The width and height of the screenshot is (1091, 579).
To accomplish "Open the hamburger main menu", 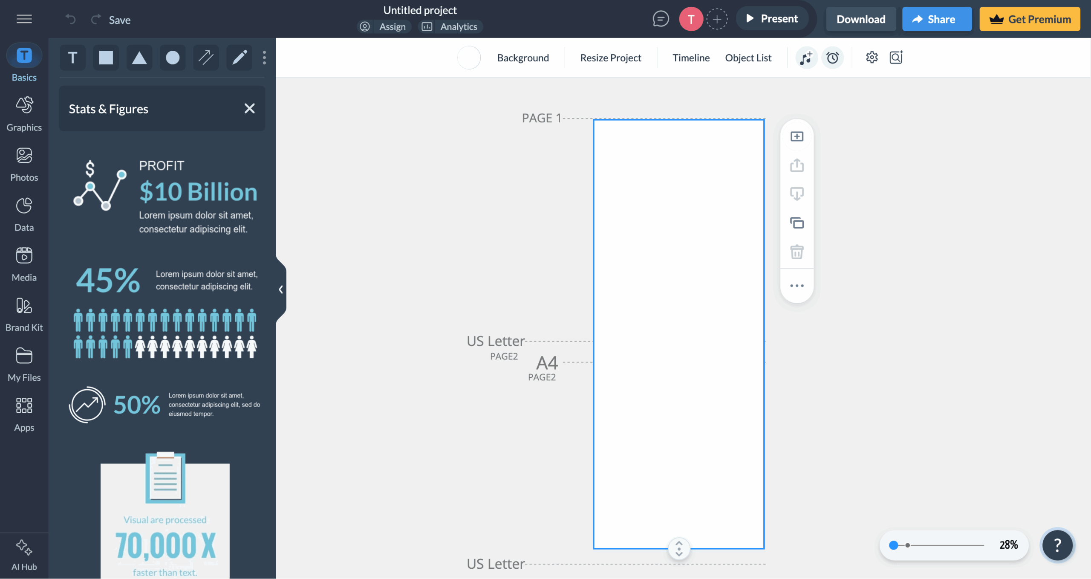I will click(x=24, y=19).
